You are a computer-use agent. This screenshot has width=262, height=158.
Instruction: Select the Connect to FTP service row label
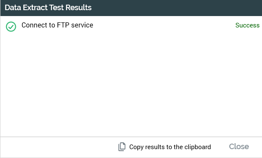[x=57, y=25]
